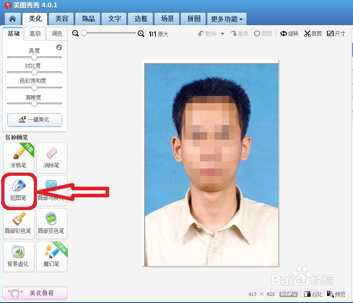Viewport: 353px width, 303px height.
Task: Switch to the 调色 color adjustment tab
Action: 57,33
